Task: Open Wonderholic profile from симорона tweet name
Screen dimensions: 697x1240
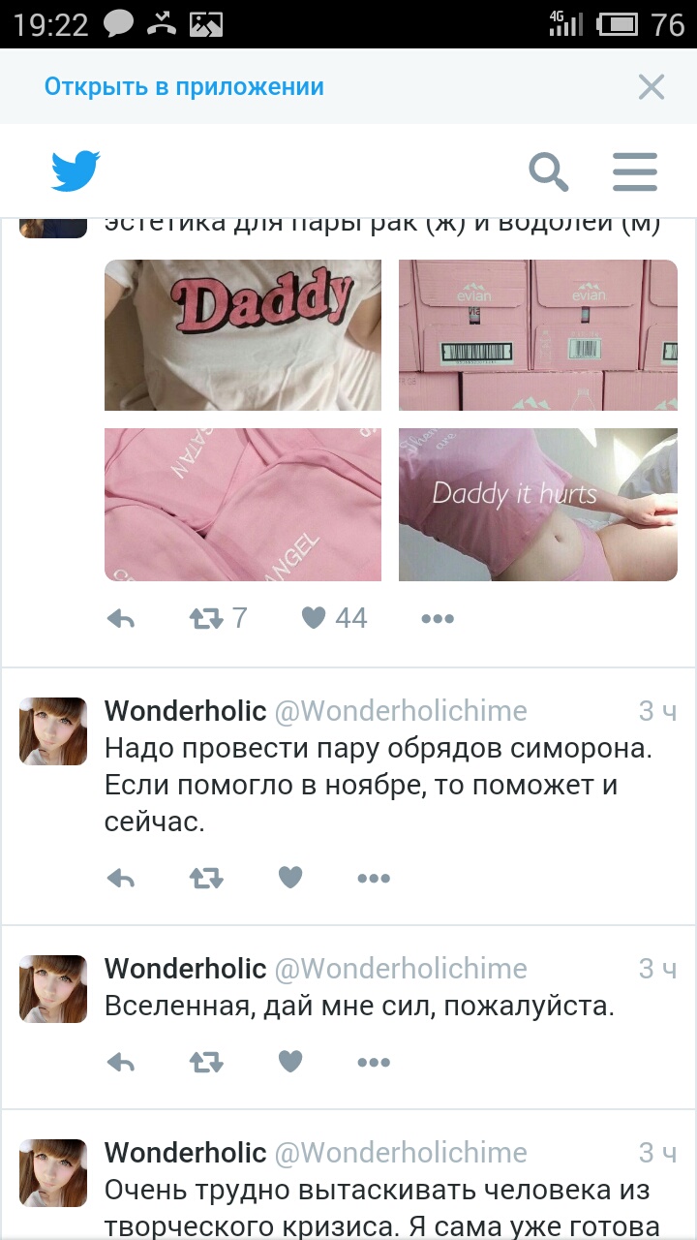Action: pos(185,711)
